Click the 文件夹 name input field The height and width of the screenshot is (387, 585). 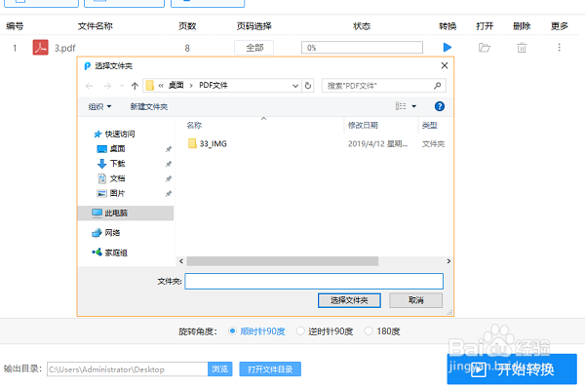pos(314,281)
